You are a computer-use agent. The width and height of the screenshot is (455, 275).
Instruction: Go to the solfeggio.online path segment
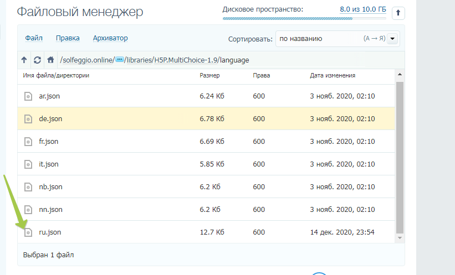pyautogui.click(x=88, y=60)
